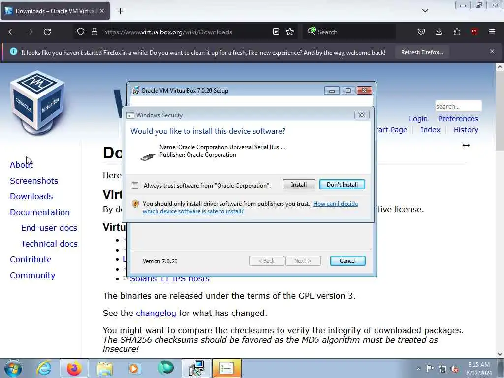
Task: Close the Windows Security dialog
Action: click(x=362, y=115)
